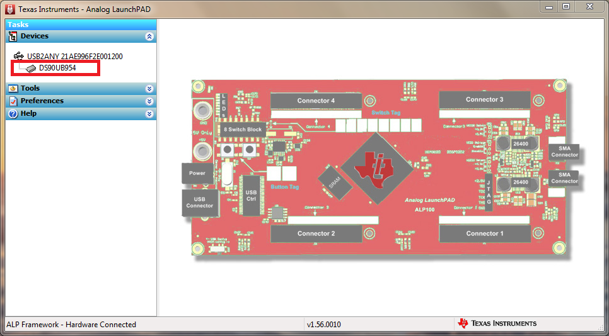Click version v1.56.0010 in status bar
The height and width of the screenshot is (336, 609).
[x=324, y=325]
